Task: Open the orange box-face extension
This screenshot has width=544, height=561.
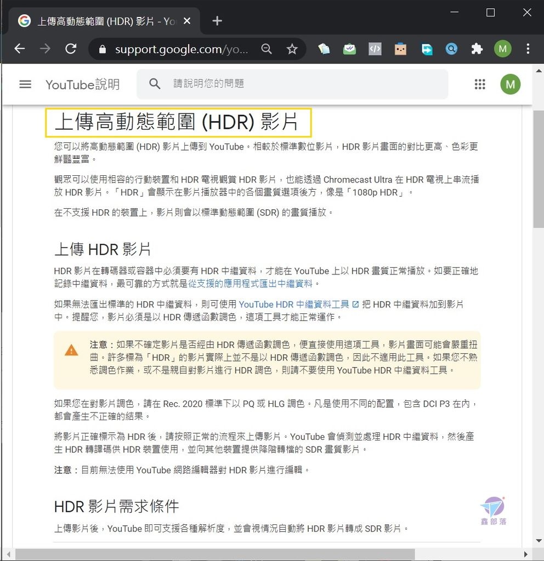Action: [x=400, y=49]
